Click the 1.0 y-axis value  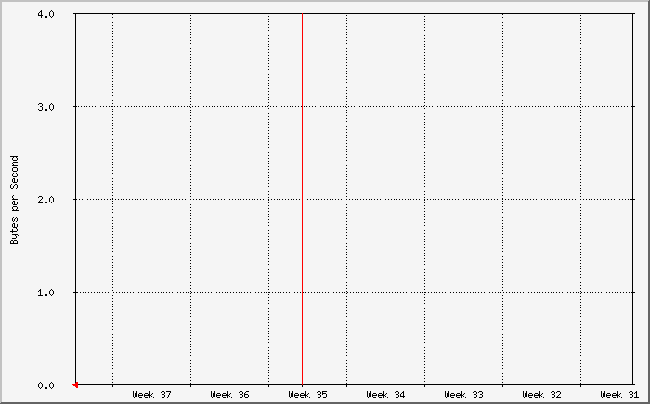click(x=45, y=293)
